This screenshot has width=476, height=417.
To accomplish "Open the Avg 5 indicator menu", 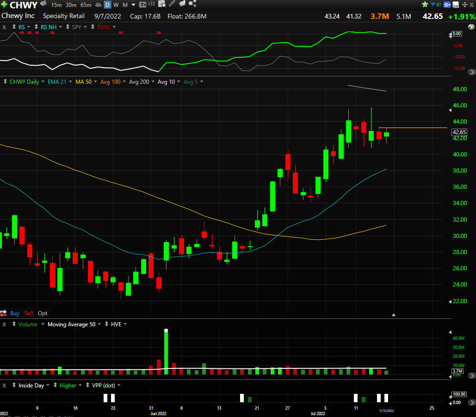I will click(x=202, y=82).
